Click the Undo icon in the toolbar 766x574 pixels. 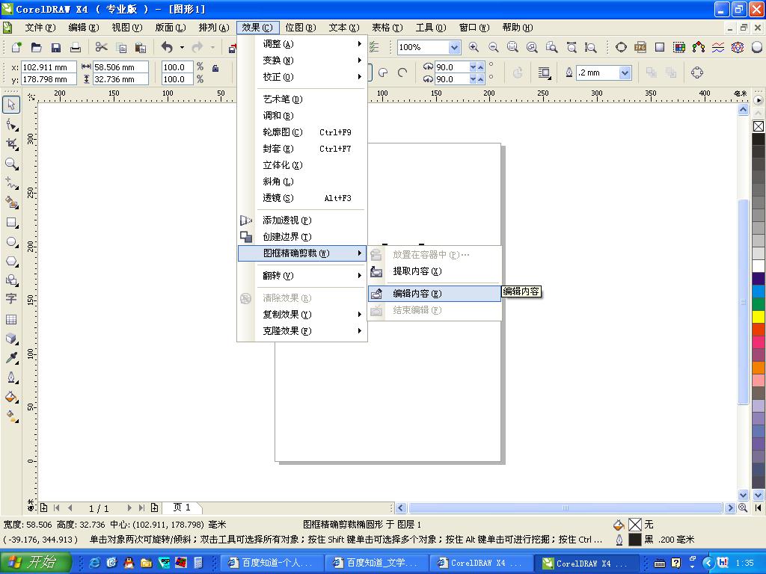pos(167,46)
